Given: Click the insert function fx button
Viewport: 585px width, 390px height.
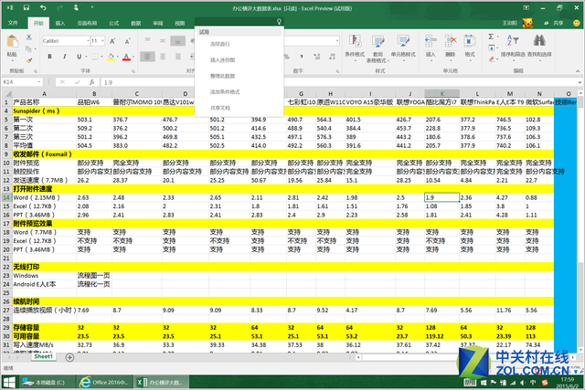Looking at the screenshot, I should [91, 82].
